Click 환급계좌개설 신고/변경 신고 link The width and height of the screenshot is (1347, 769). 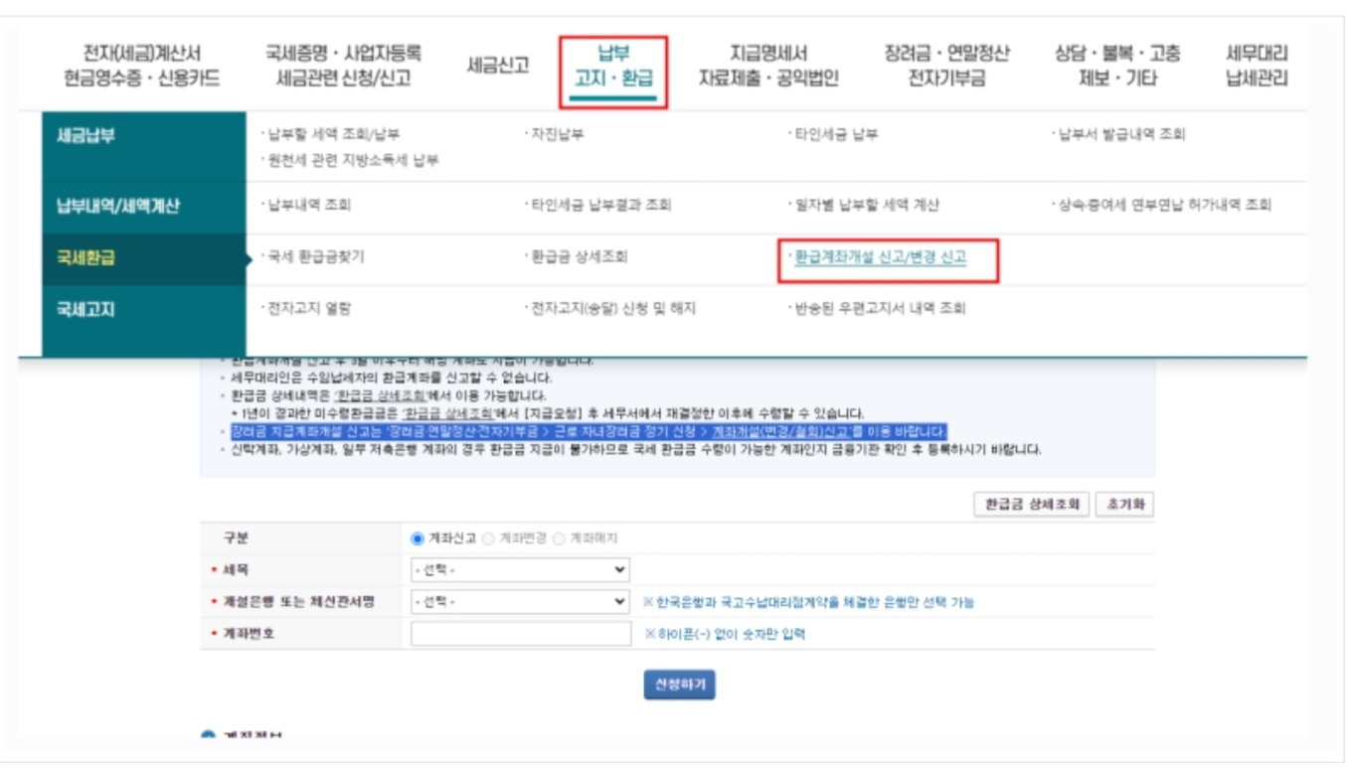coord(880,257)
